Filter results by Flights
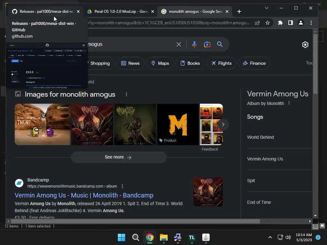The width and height of the screenshot is (327, 245). pyautogui.click(x=221, y=63)
